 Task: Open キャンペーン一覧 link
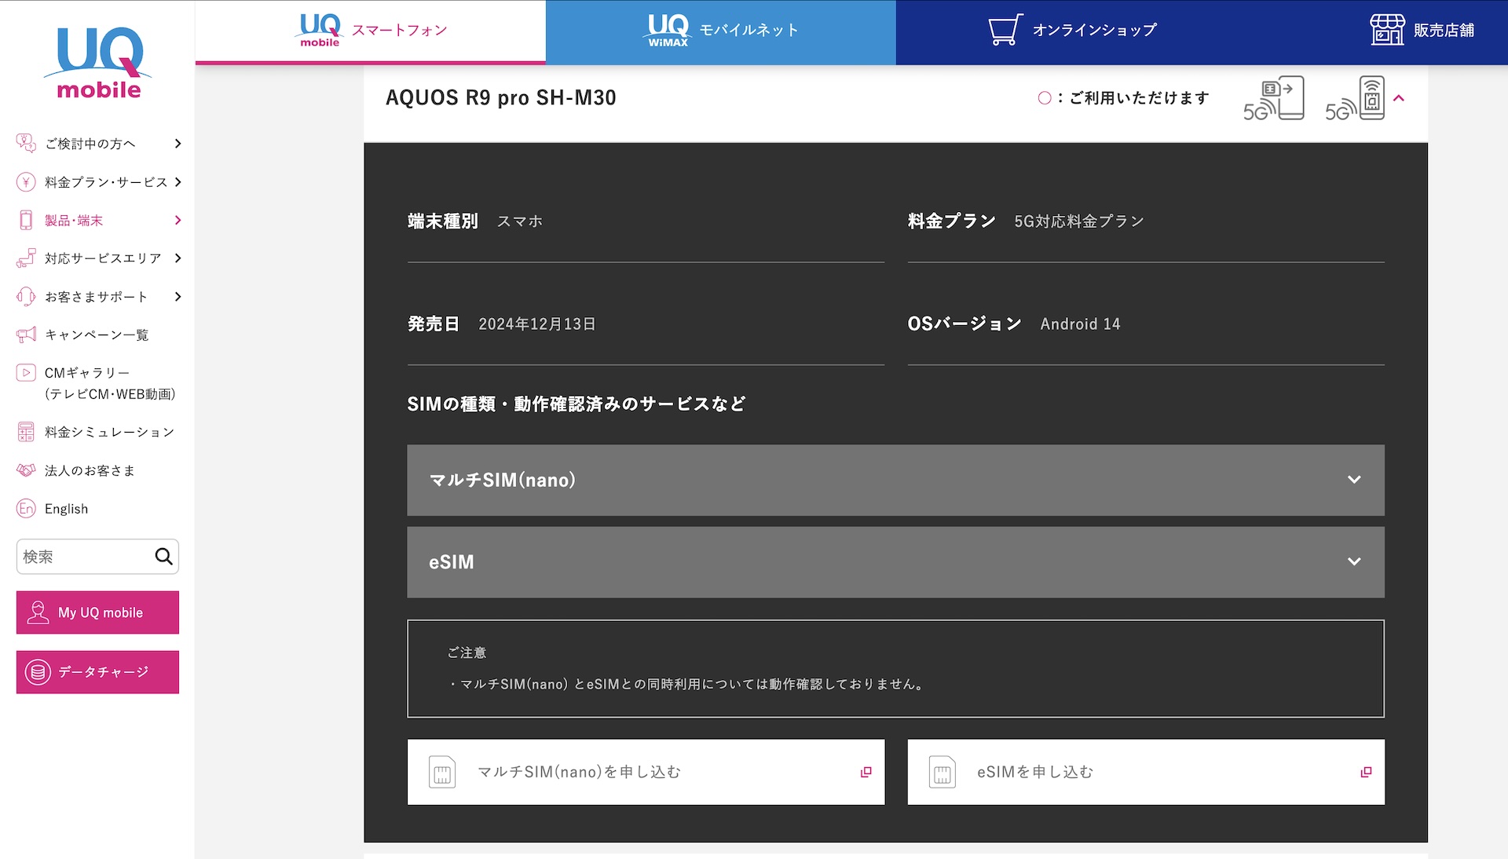(x=96, y=335)
